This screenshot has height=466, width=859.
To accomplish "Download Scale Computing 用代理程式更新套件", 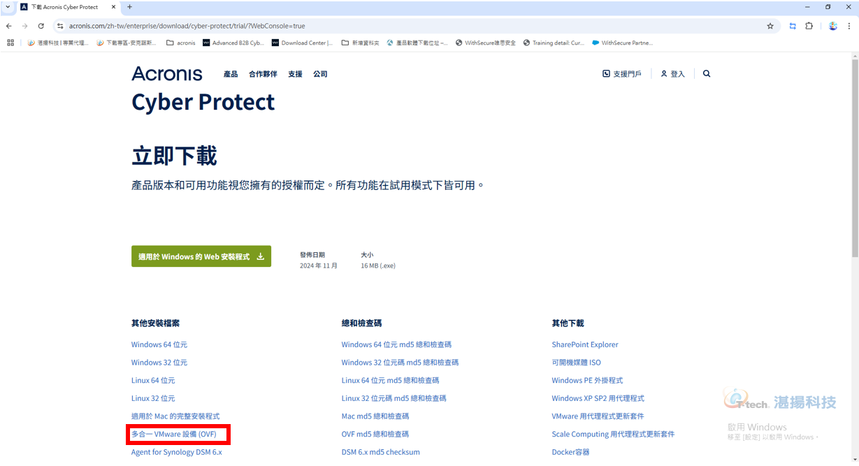I will click(x=613, y=435).
